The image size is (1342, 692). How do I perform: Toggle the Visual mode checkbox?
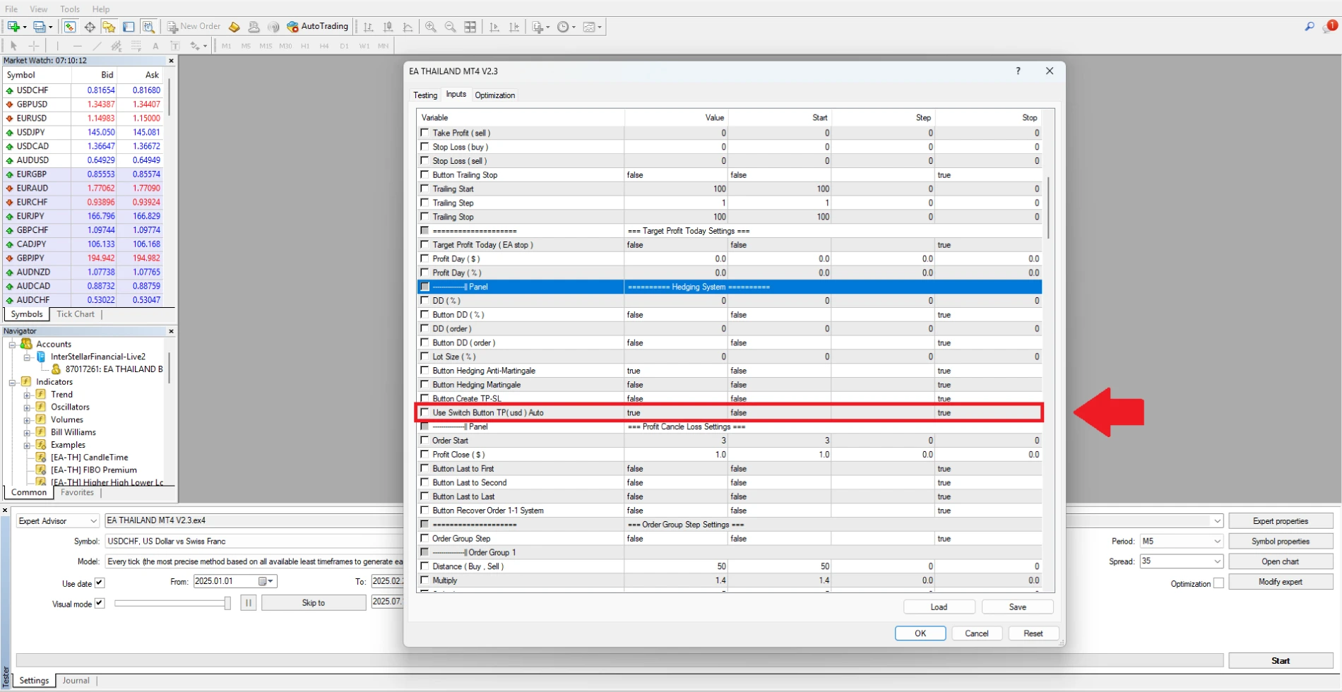coord(100,604)
